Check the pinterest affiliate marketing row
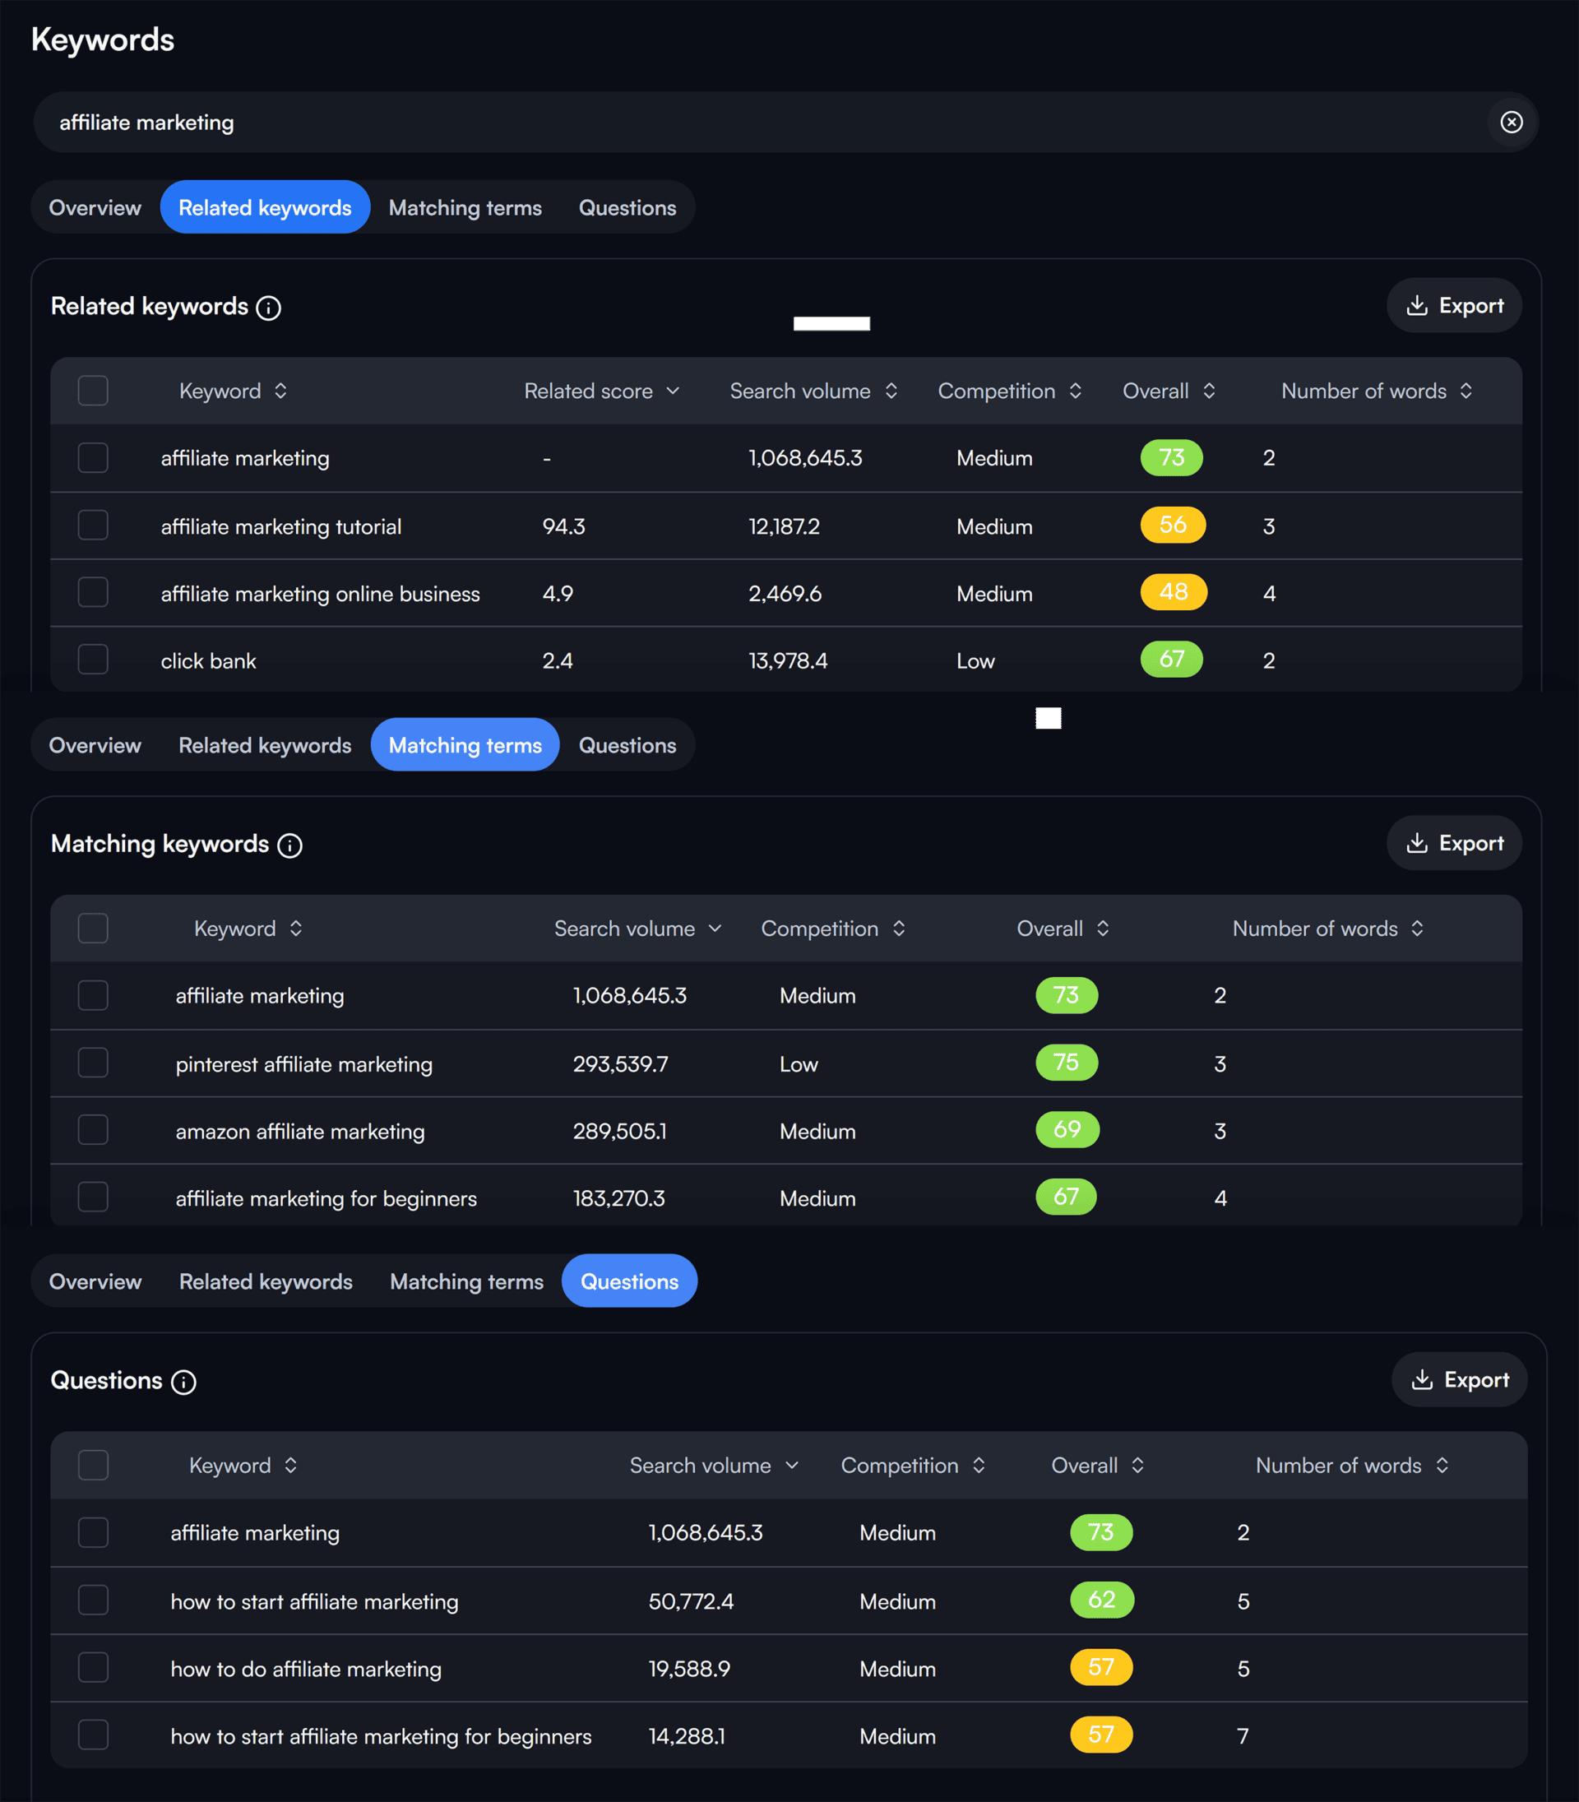 (x=92, y=1063)
